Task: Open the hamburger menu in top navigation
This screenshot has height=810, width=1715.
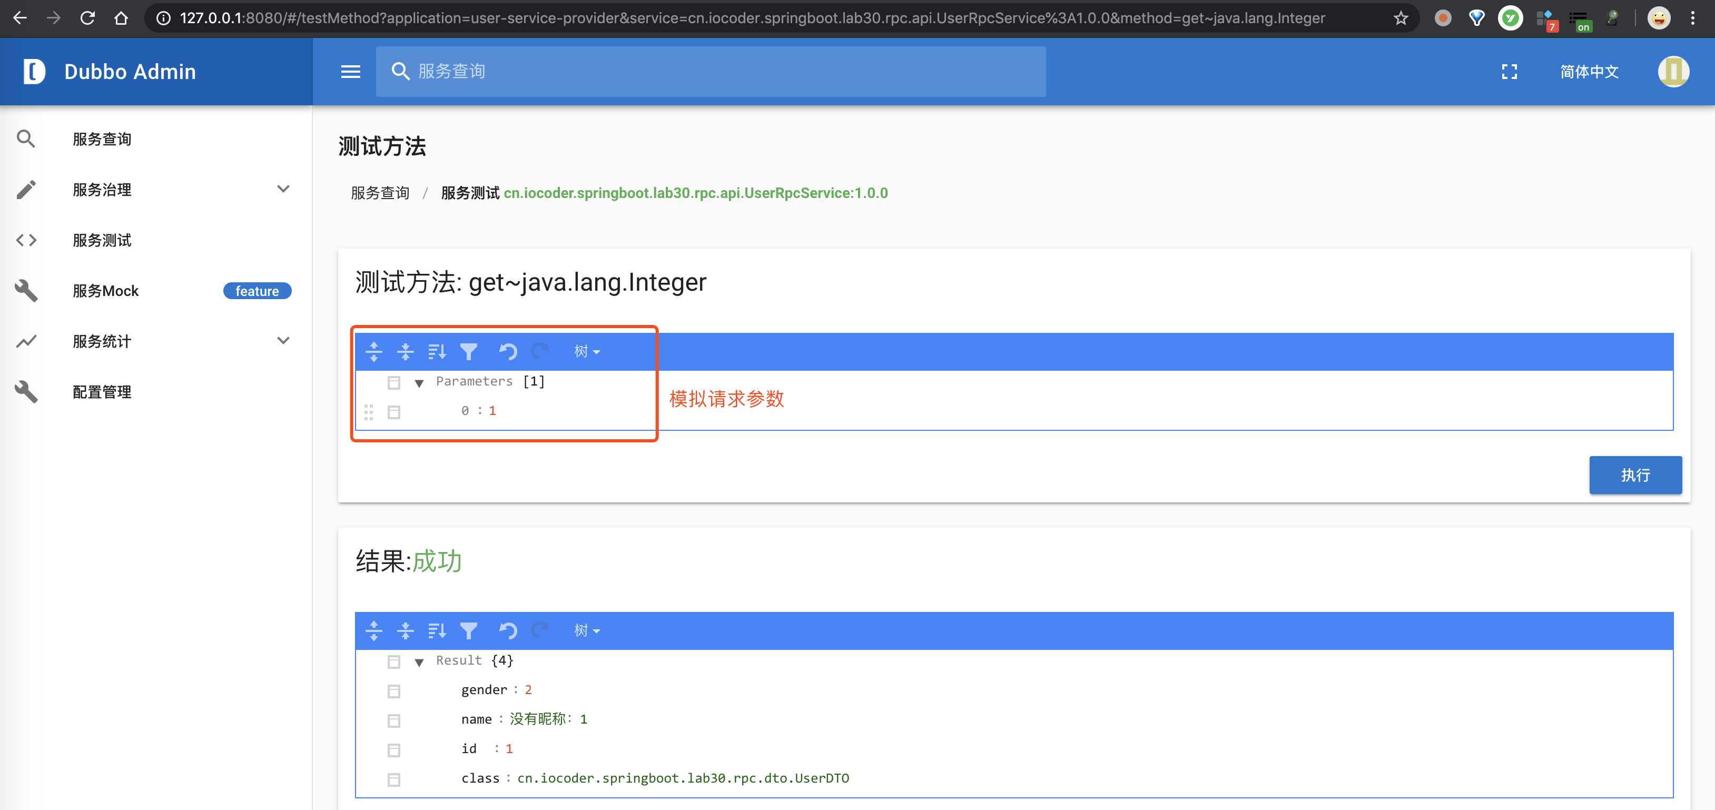Action: click(x=349, y=72)
